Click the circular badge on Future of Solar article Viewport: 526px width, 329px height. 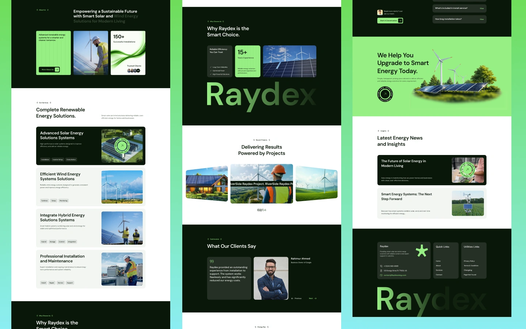pyautogui.click(x=468, y=170)
